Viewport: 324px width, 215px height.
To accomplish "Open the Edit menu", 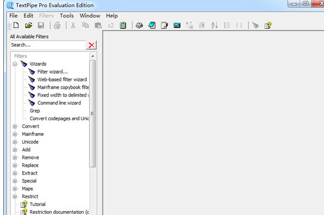I will tap(28, 16).
